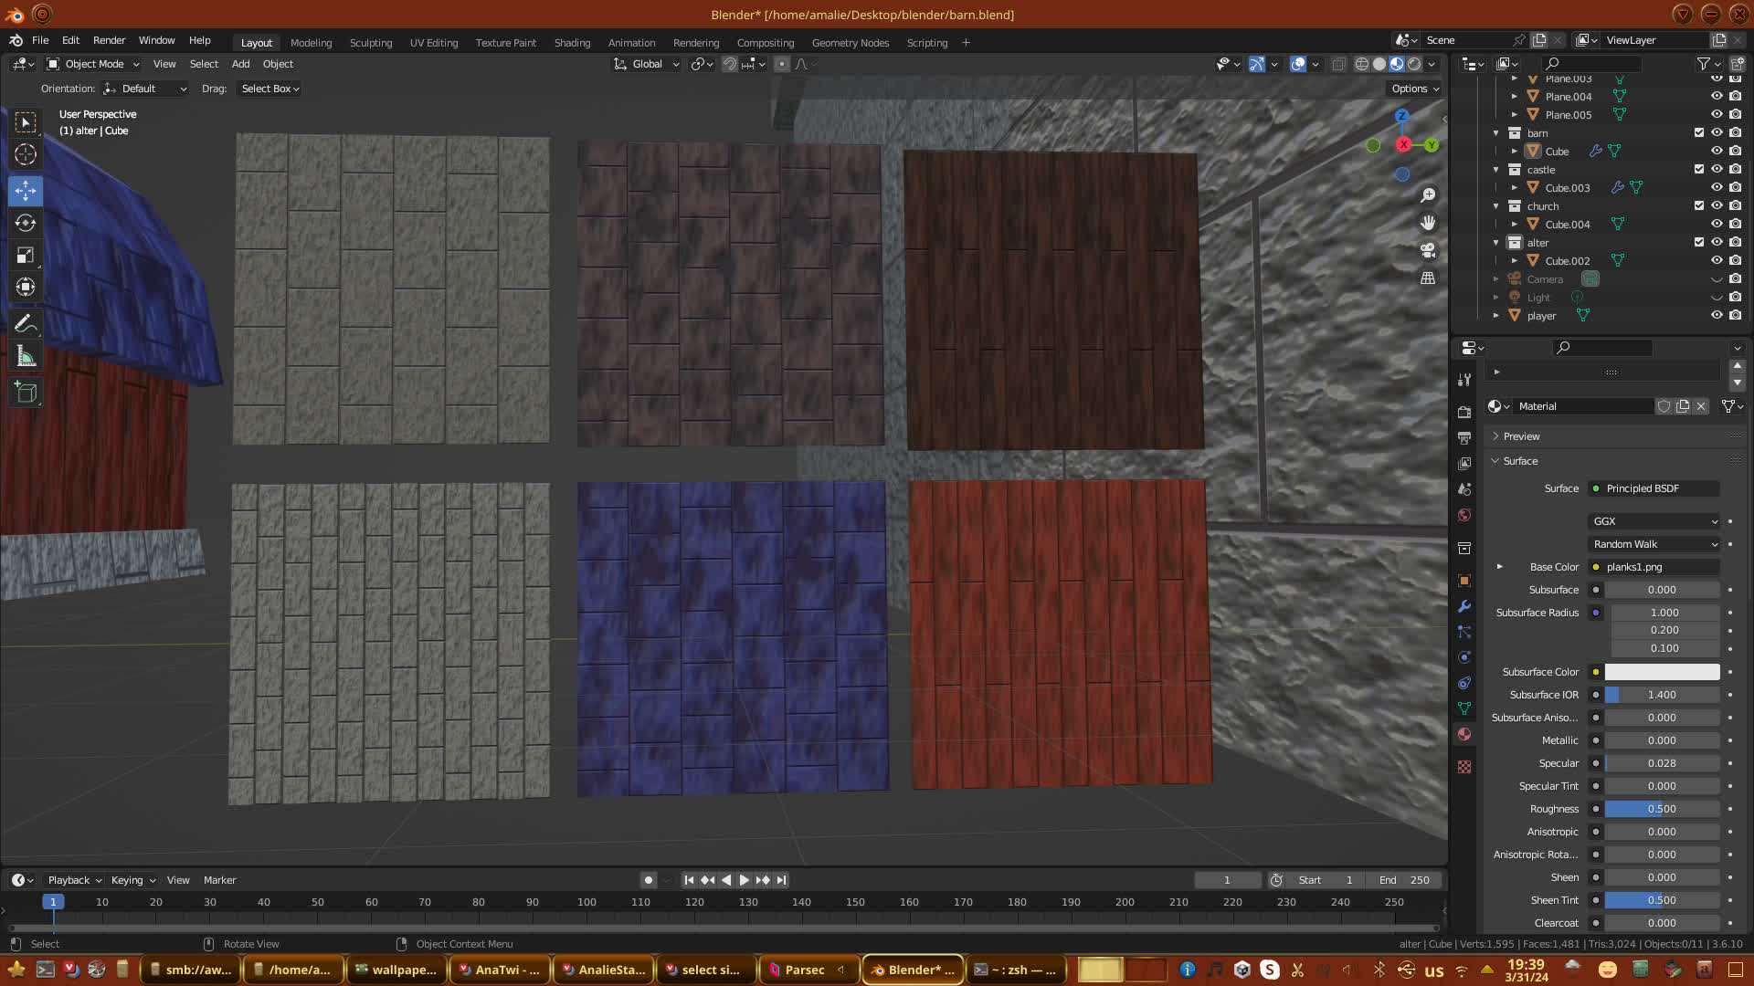Open the Modifier properties wrench tab
The image size is (1754, 986).
tap(1464, 606)
